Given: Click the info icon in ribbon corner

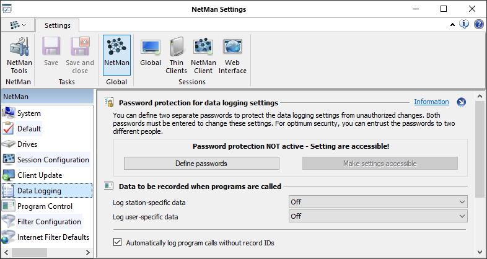Looking at the screenshot, I should point(465,25).
